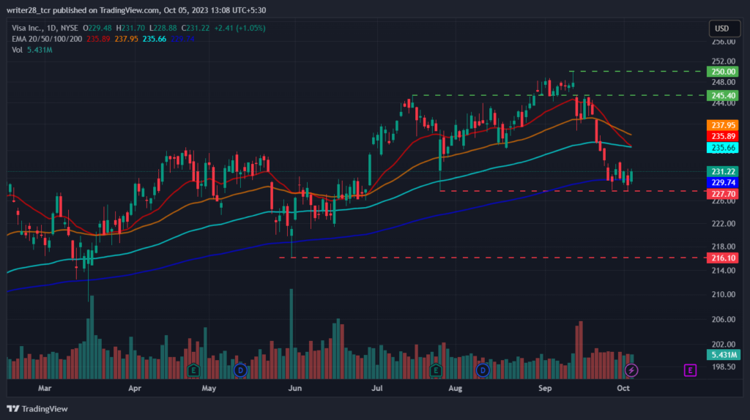The height and width of the screenshot is (420, 750).
Task: Click the green dashed 245.40 resistance line
Action: point(559,95)
